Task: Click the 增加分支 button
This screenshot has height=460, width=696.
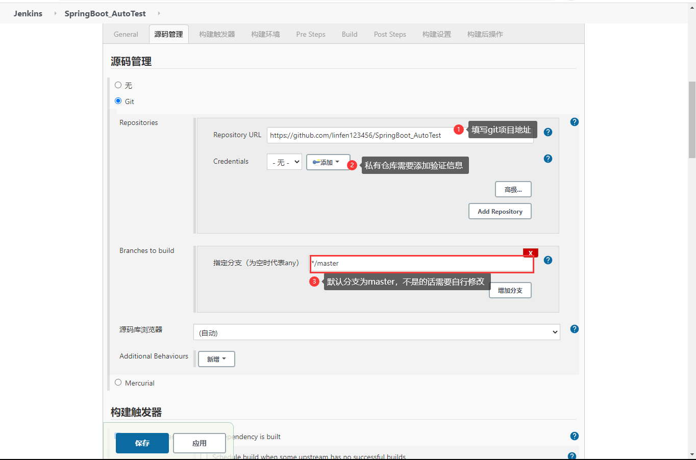Action: 510,290
